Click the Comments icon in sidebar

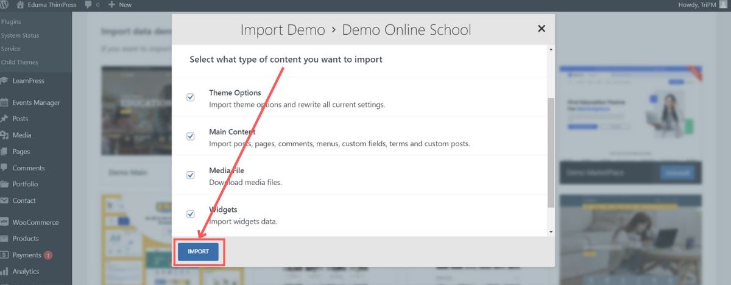[x=5, y=168]
